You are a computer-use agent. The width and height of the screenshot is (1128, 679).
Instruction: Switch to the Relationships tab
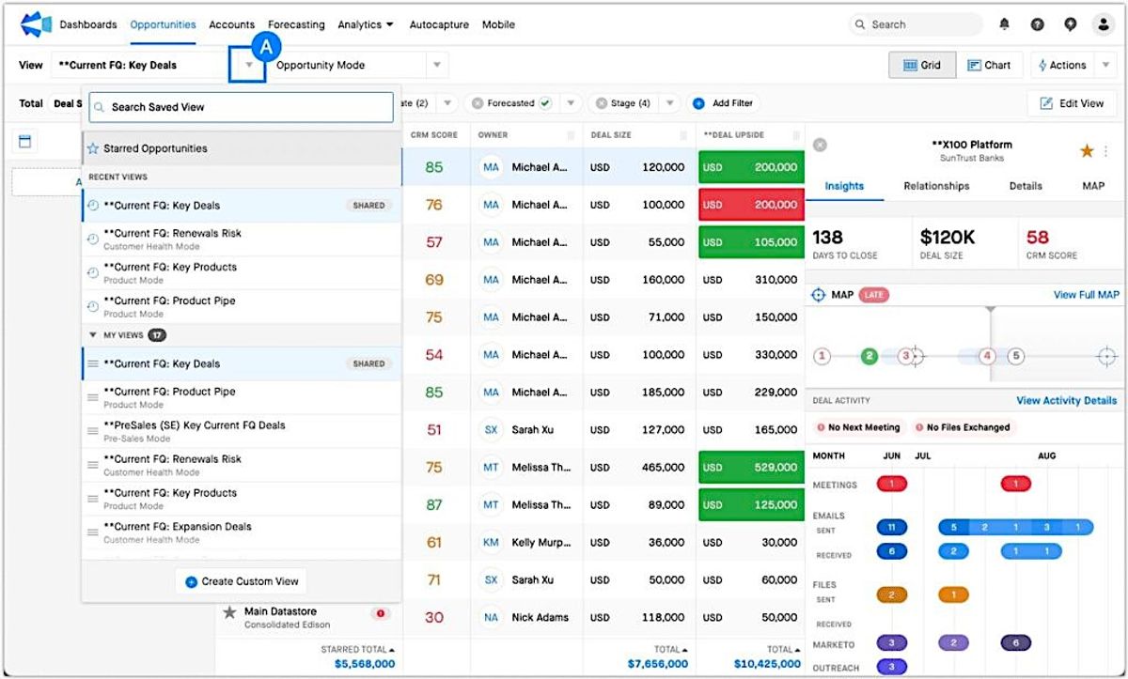936,186
